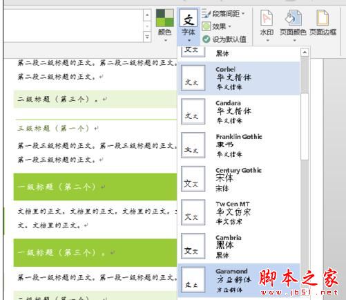The image size is (346, 300).
Task: Click the 效果 effects icon
Action: [206, 26]
